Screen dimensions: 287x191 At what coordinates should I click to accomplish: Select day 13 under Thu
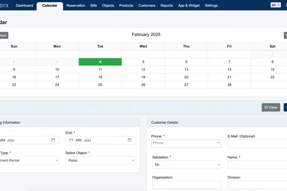point(186,70)
